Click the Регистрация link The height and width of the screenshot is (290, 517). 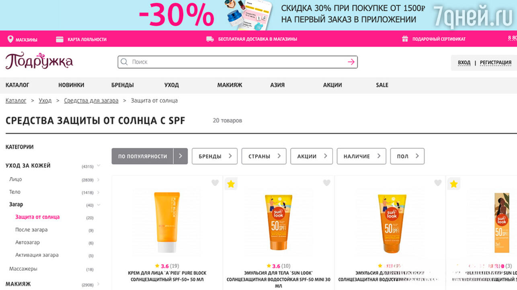pyautogui.click(x=496, y=63)
